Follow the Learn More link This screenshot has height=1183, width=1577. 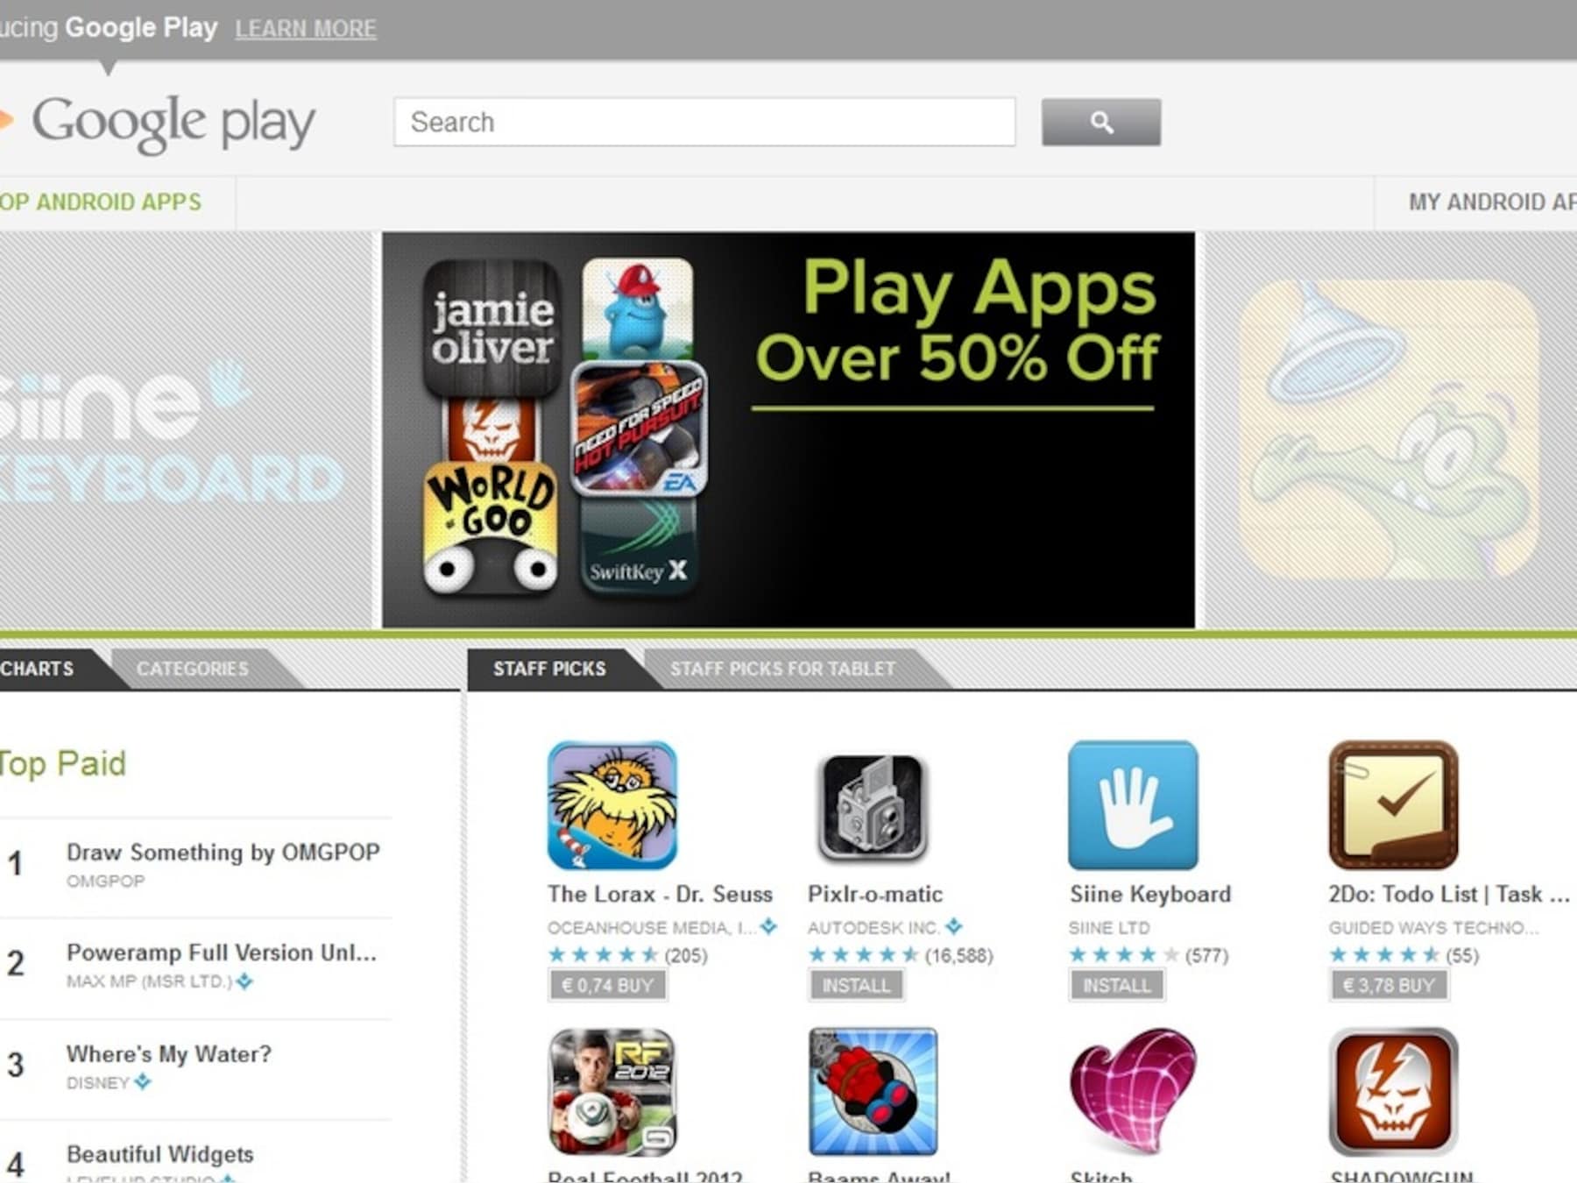tap(306, 28)
